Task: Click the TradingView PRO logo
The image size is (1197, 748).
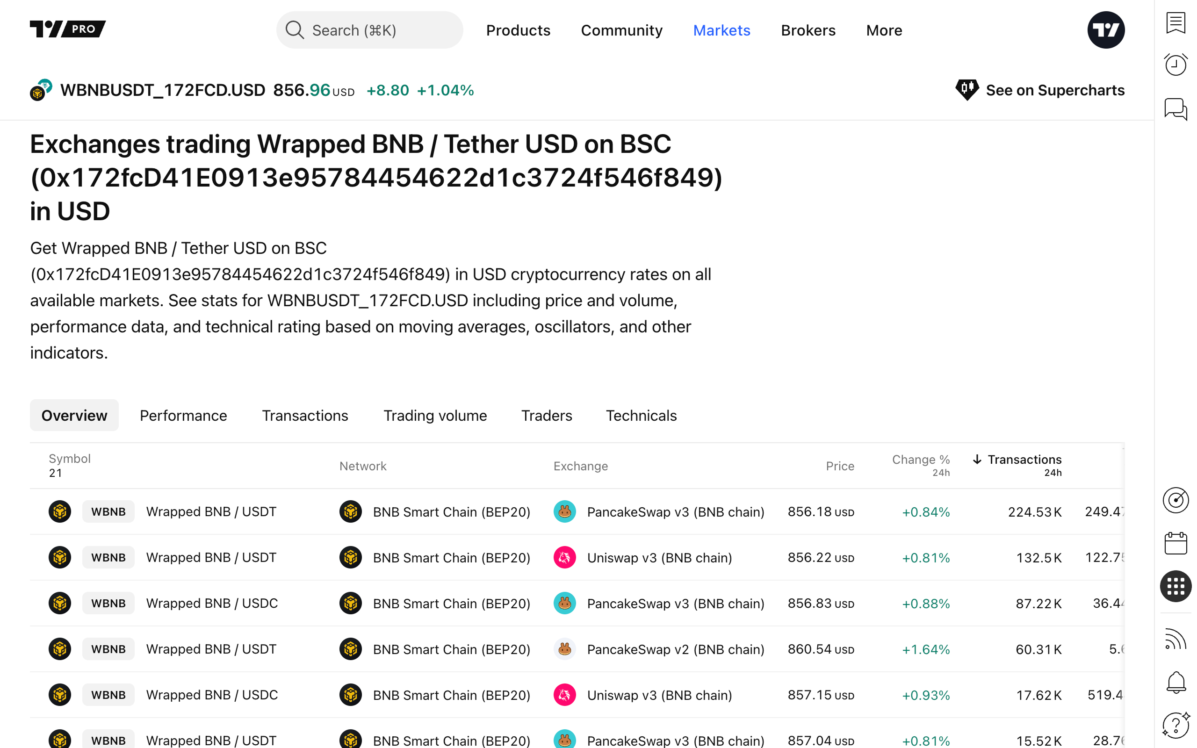Action: coord(68,29)
